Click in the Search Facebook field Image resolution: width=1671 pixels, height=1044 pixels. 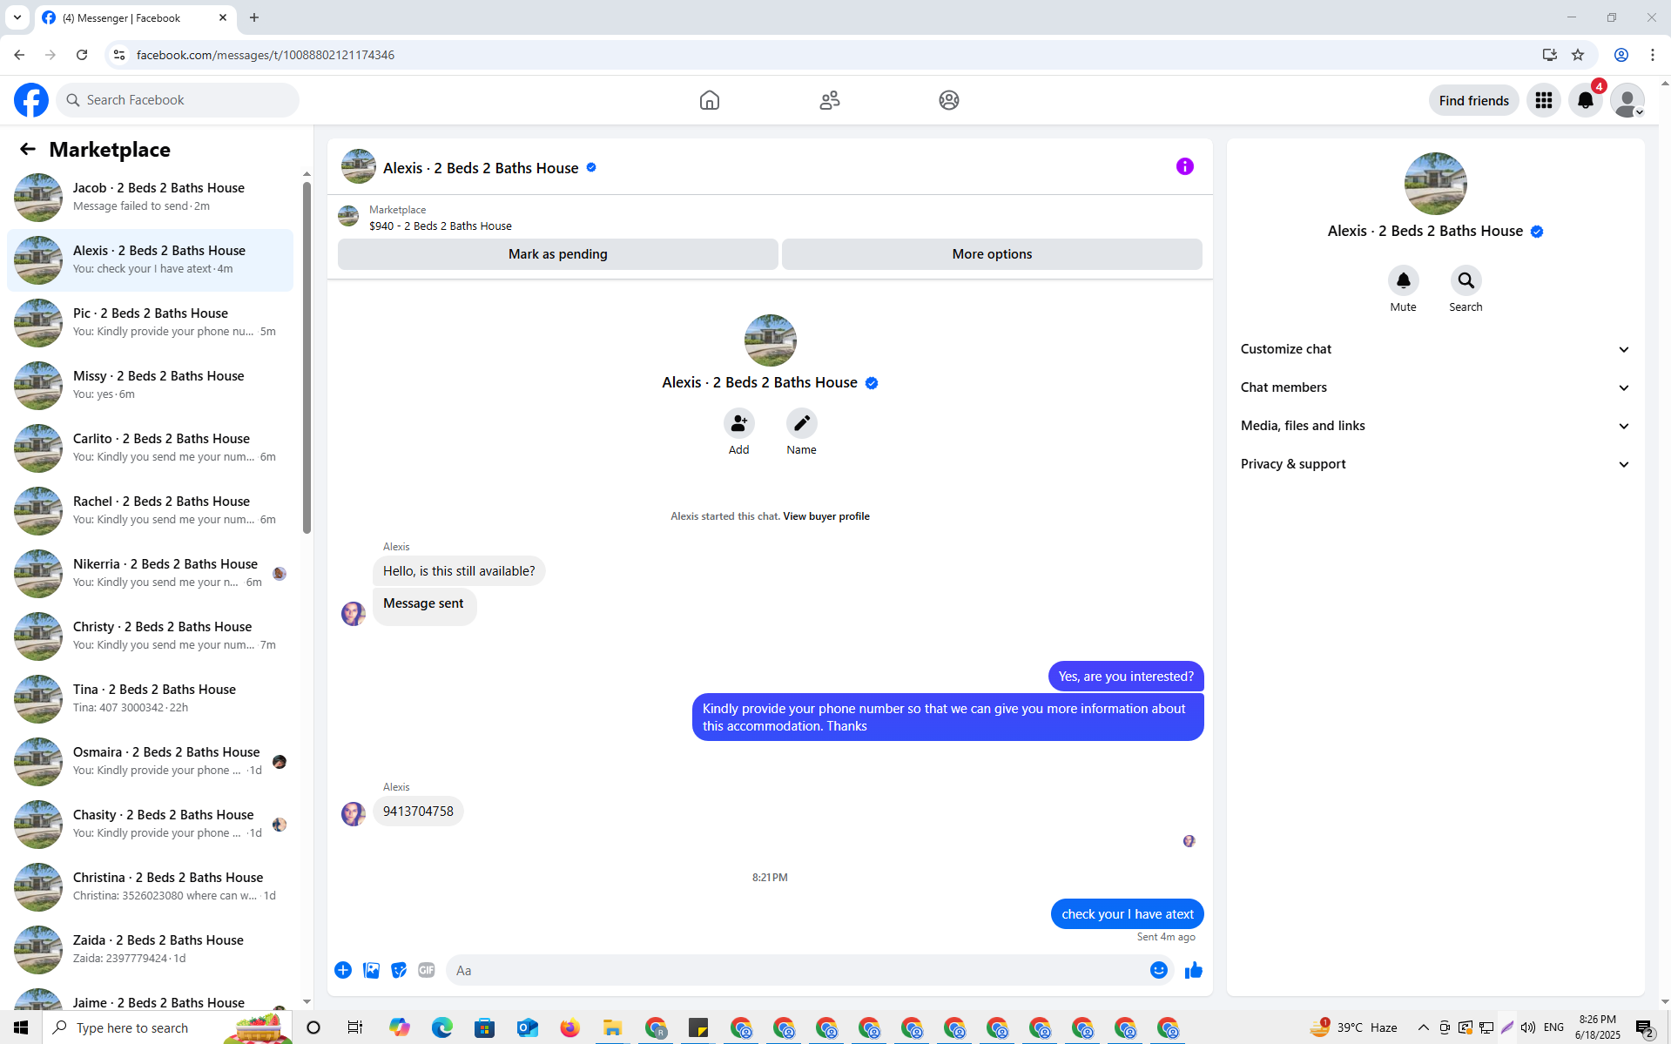(178, 100)
